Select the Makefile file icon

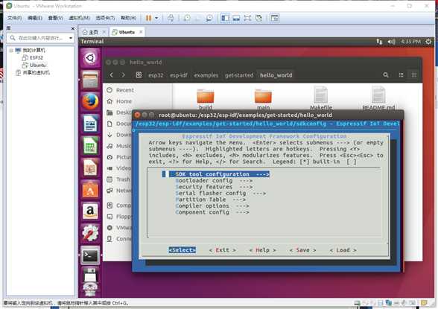[321, 98]
